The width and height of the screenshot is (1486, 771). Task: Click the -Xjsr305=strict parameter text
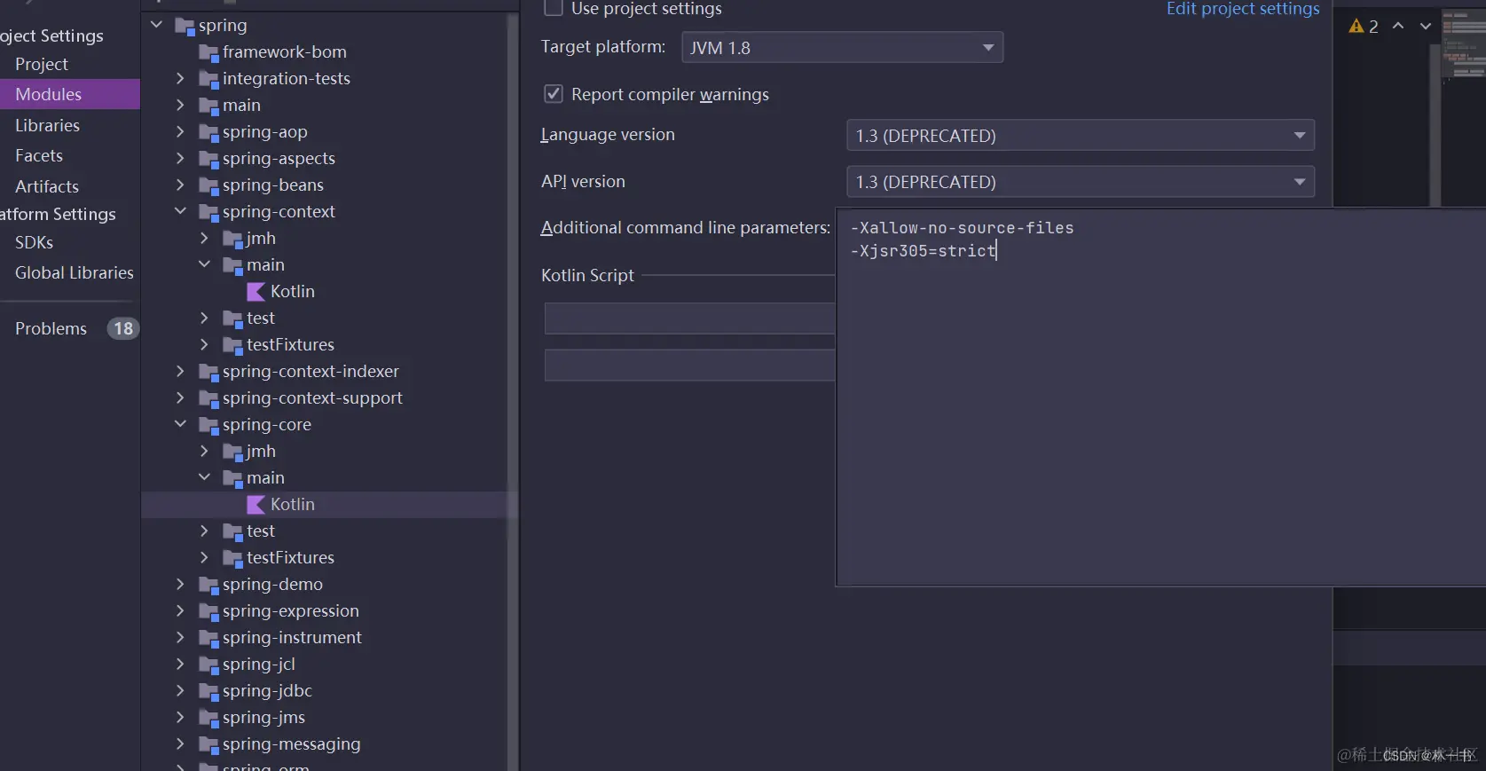pos(923,251)
